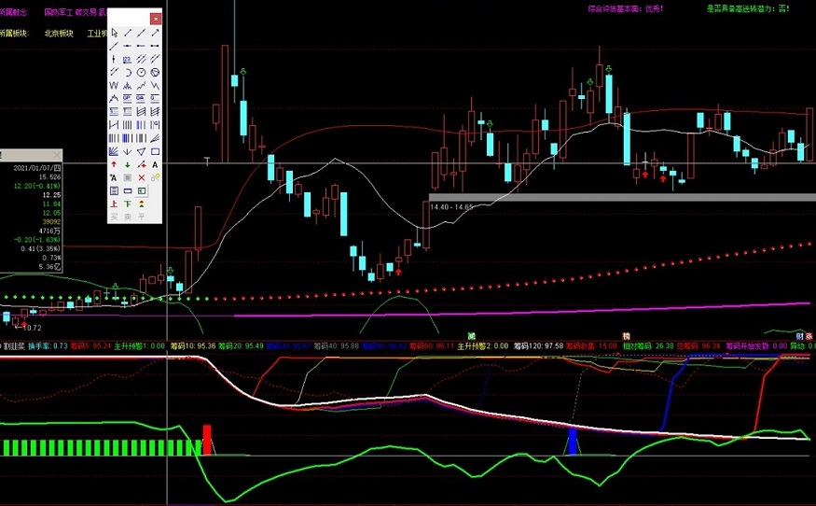Close the drawing tools palette
Image resolution: width=816 pixels, height=506 pixels.
point(156,19)
